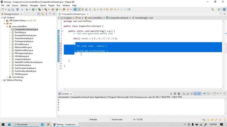227x127 pixels.
Task: Launch the Debug (bug) icon
Action: pyautogui.click(x=27, y=10)
